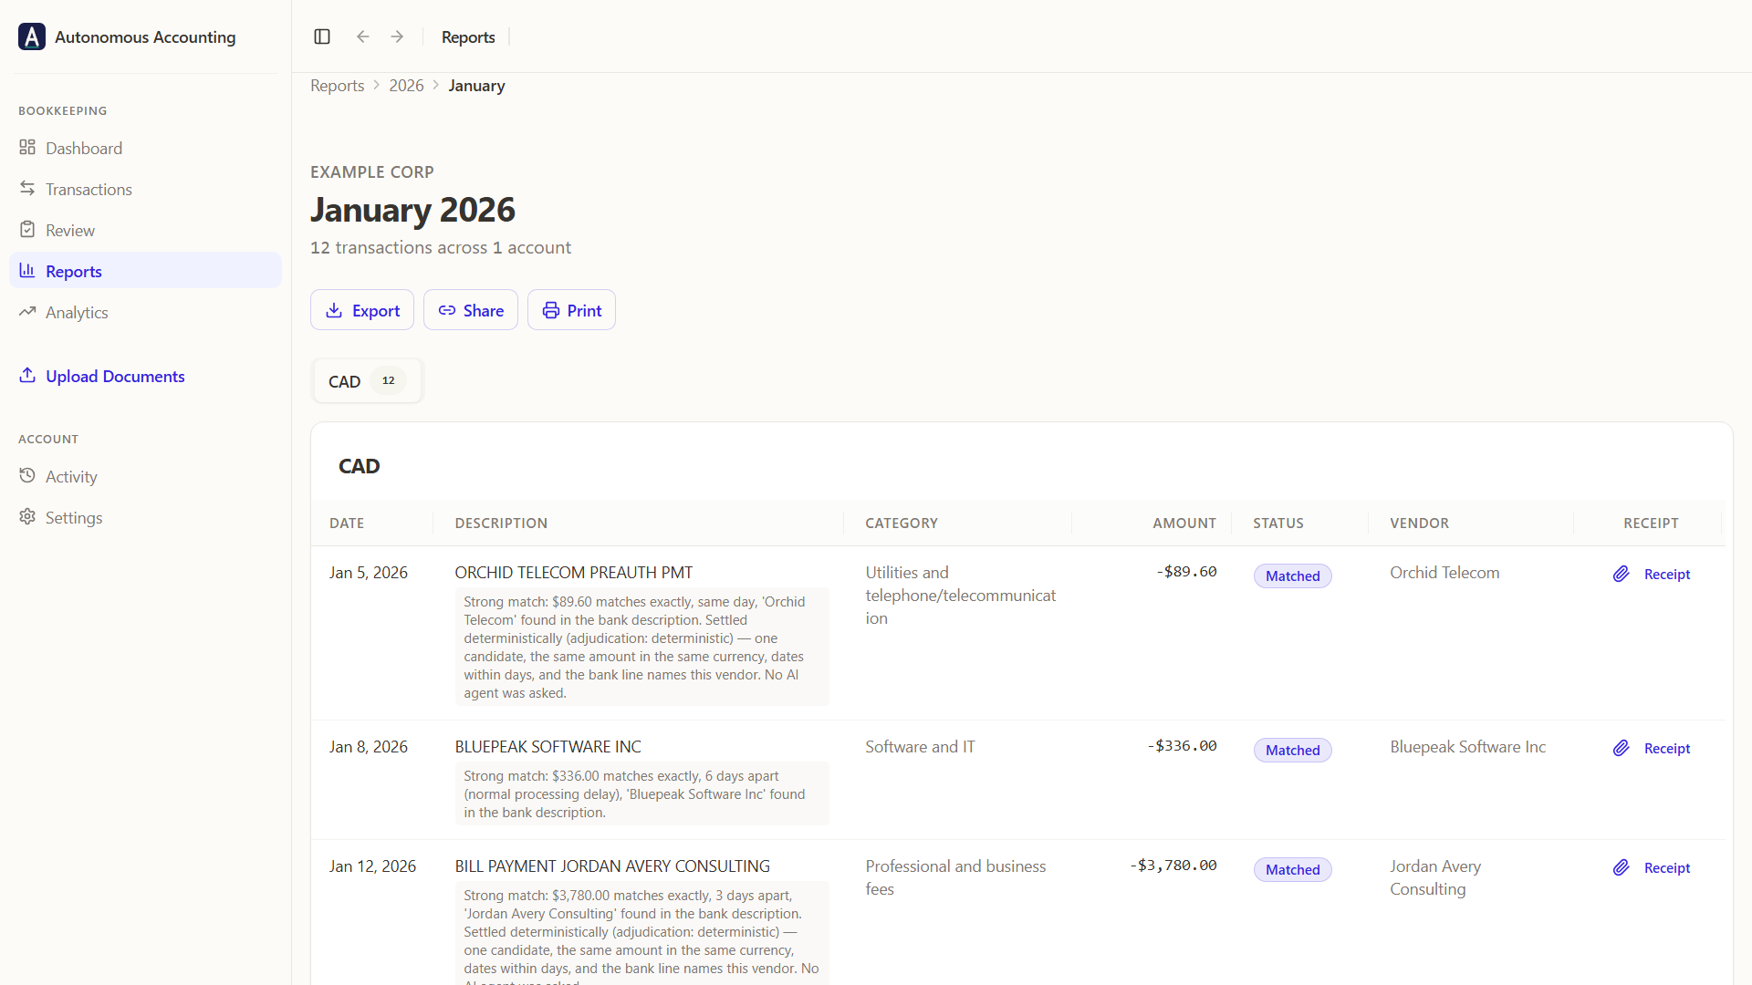Click the January breadcrumb

click(476, 85)
